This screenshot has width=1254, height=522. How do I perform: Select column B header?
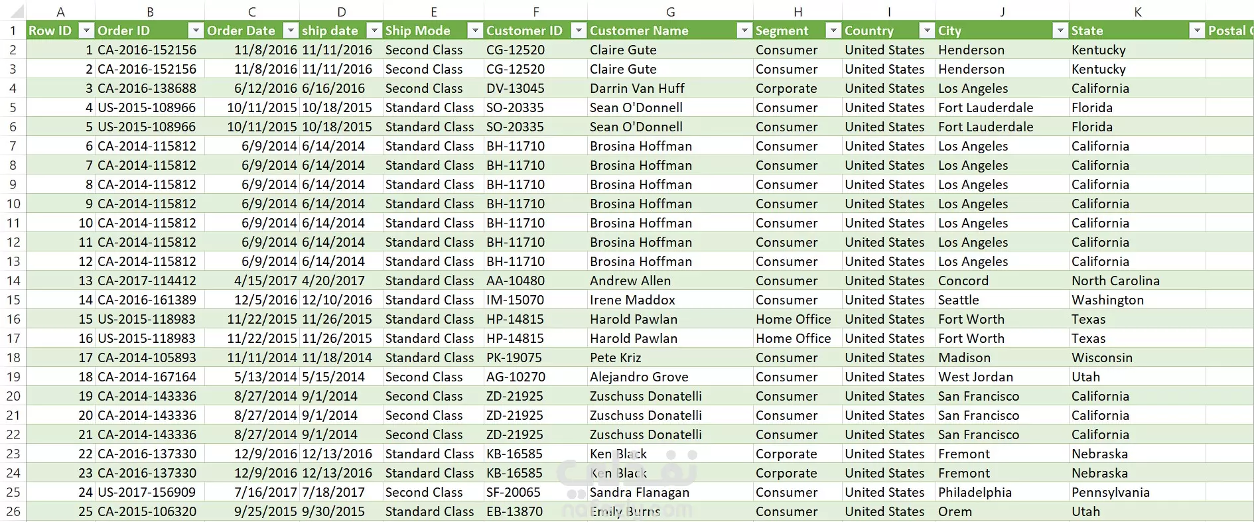click(150, 11)
